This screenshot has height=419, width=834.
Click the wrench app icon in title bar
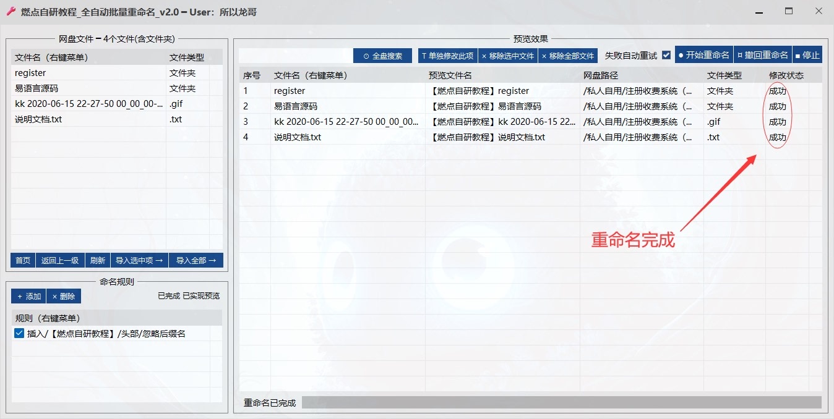[x=11, y=11]
